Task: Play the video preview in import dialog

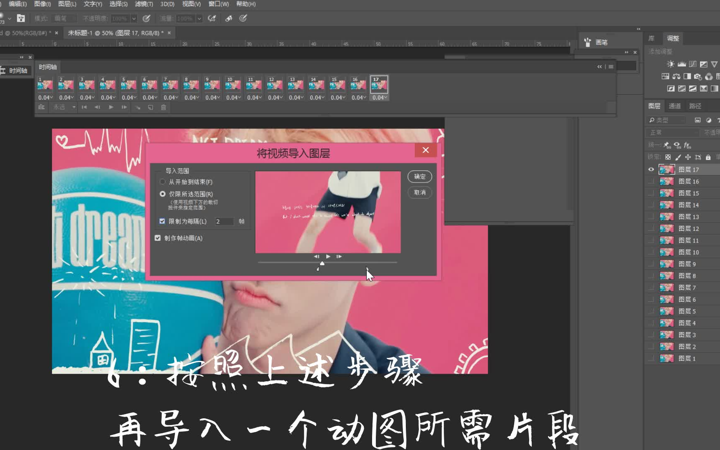Action: pyautogui.click(x=328, y=257)
